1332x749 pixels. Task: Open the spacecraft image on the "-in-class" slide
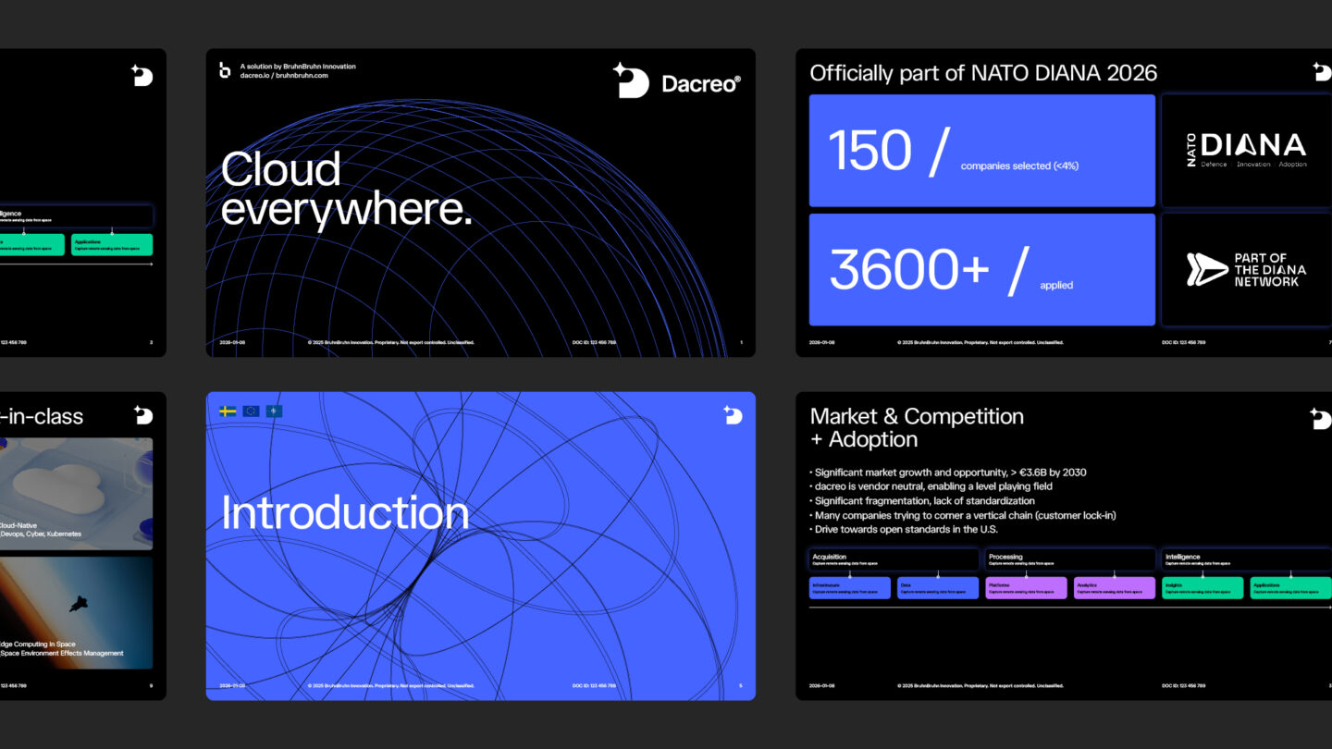click(x=76, y=612)
